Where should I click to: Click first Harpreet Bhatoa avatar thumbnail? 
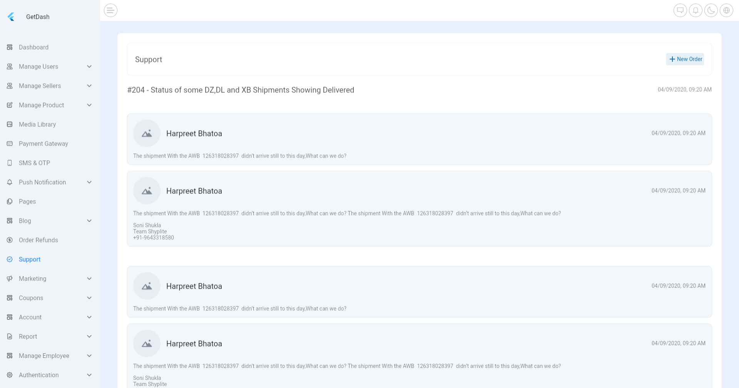coord(147,133)
